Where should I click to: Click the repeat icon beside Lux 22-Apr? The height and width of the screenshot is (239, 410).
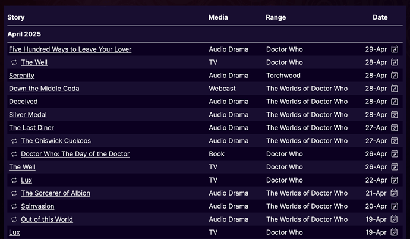click(x=14, y=180)
